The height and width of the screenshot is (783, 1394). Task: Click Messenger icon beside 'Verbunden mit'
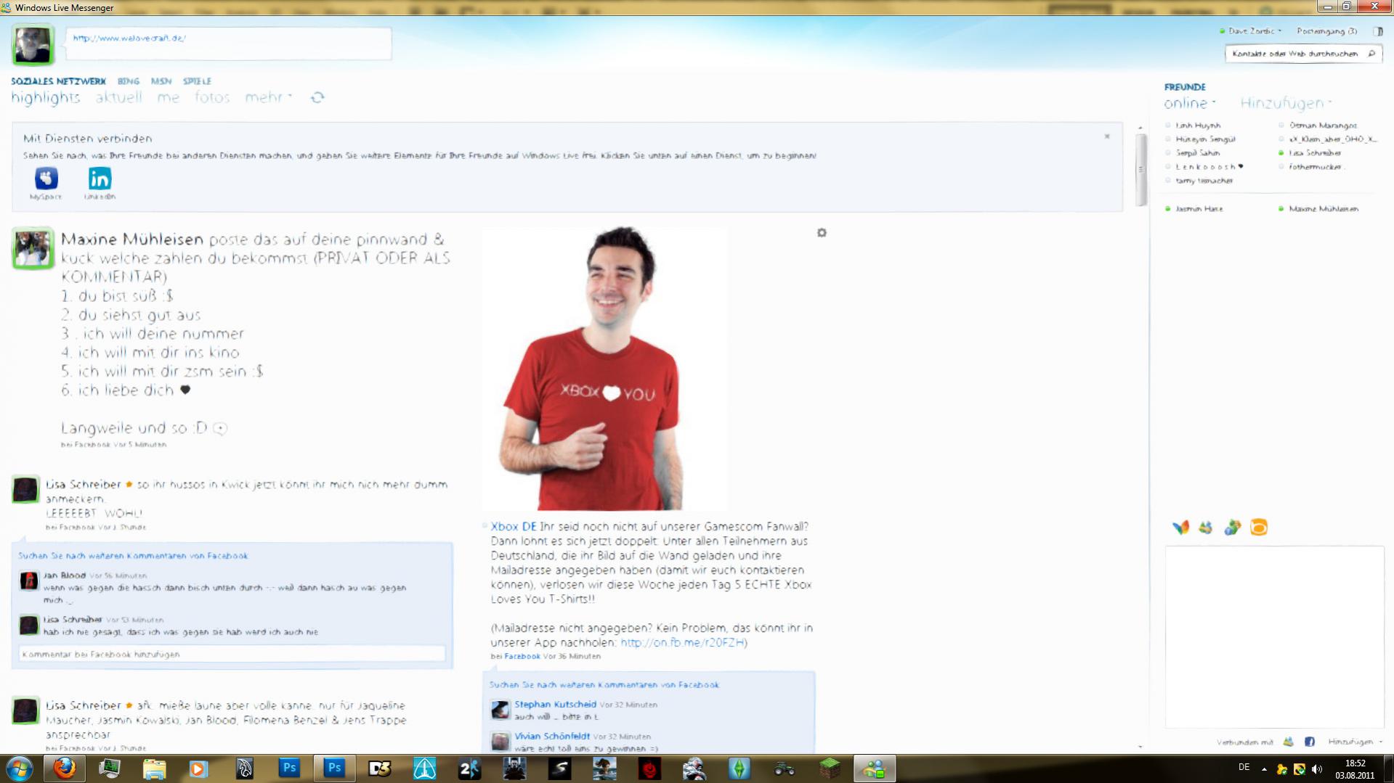point(1288,742)
